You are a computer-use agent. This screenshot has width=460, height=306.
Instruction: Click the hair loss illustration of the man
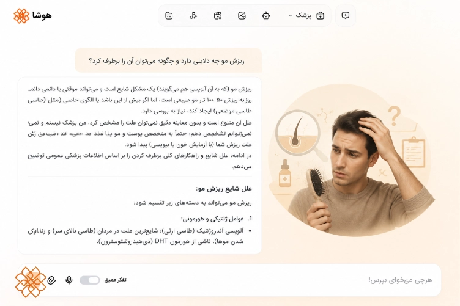pyautogui.click(x=352, y=160)
